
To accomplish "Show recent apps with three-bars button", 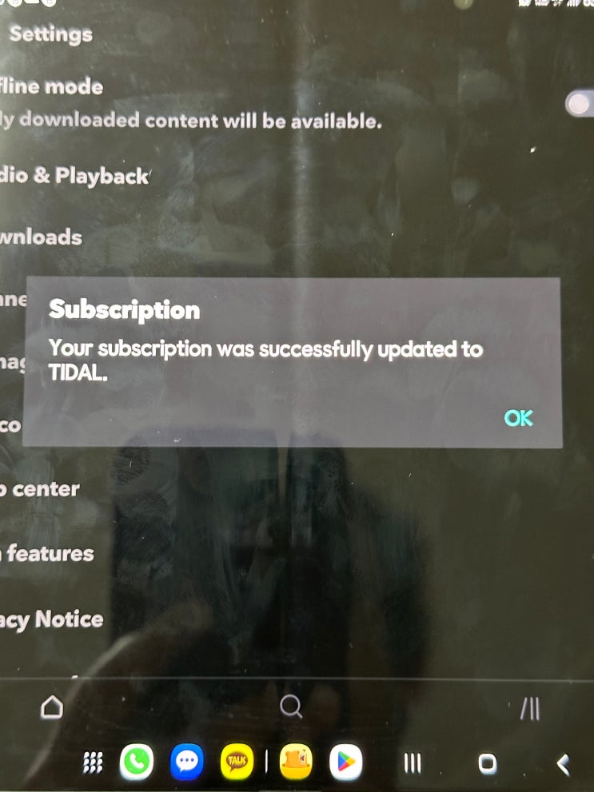I will (413, 762).
